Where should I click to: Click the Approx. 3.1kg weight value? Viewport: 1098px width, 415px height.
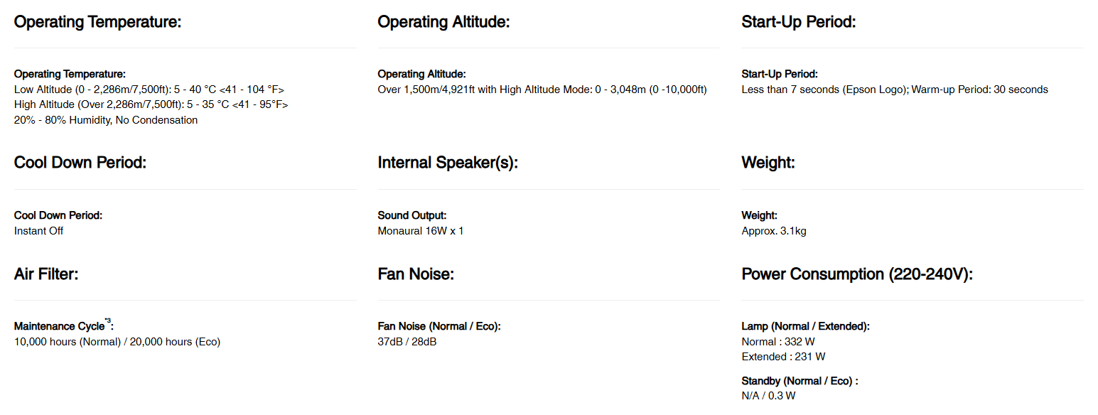(x=773, y=231)
